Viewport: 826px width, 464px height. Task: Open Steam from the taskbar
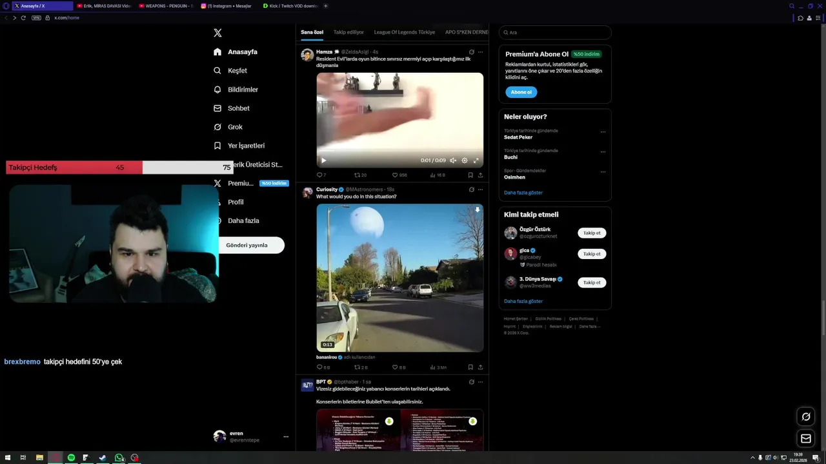pos(102,458)
